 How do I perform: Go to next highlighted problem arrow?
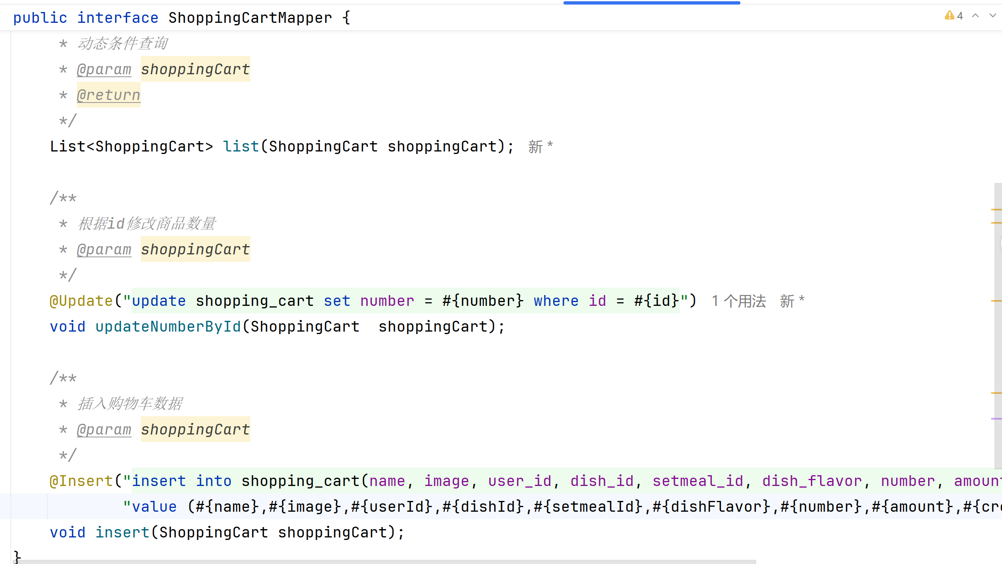[x=992, y=16]
